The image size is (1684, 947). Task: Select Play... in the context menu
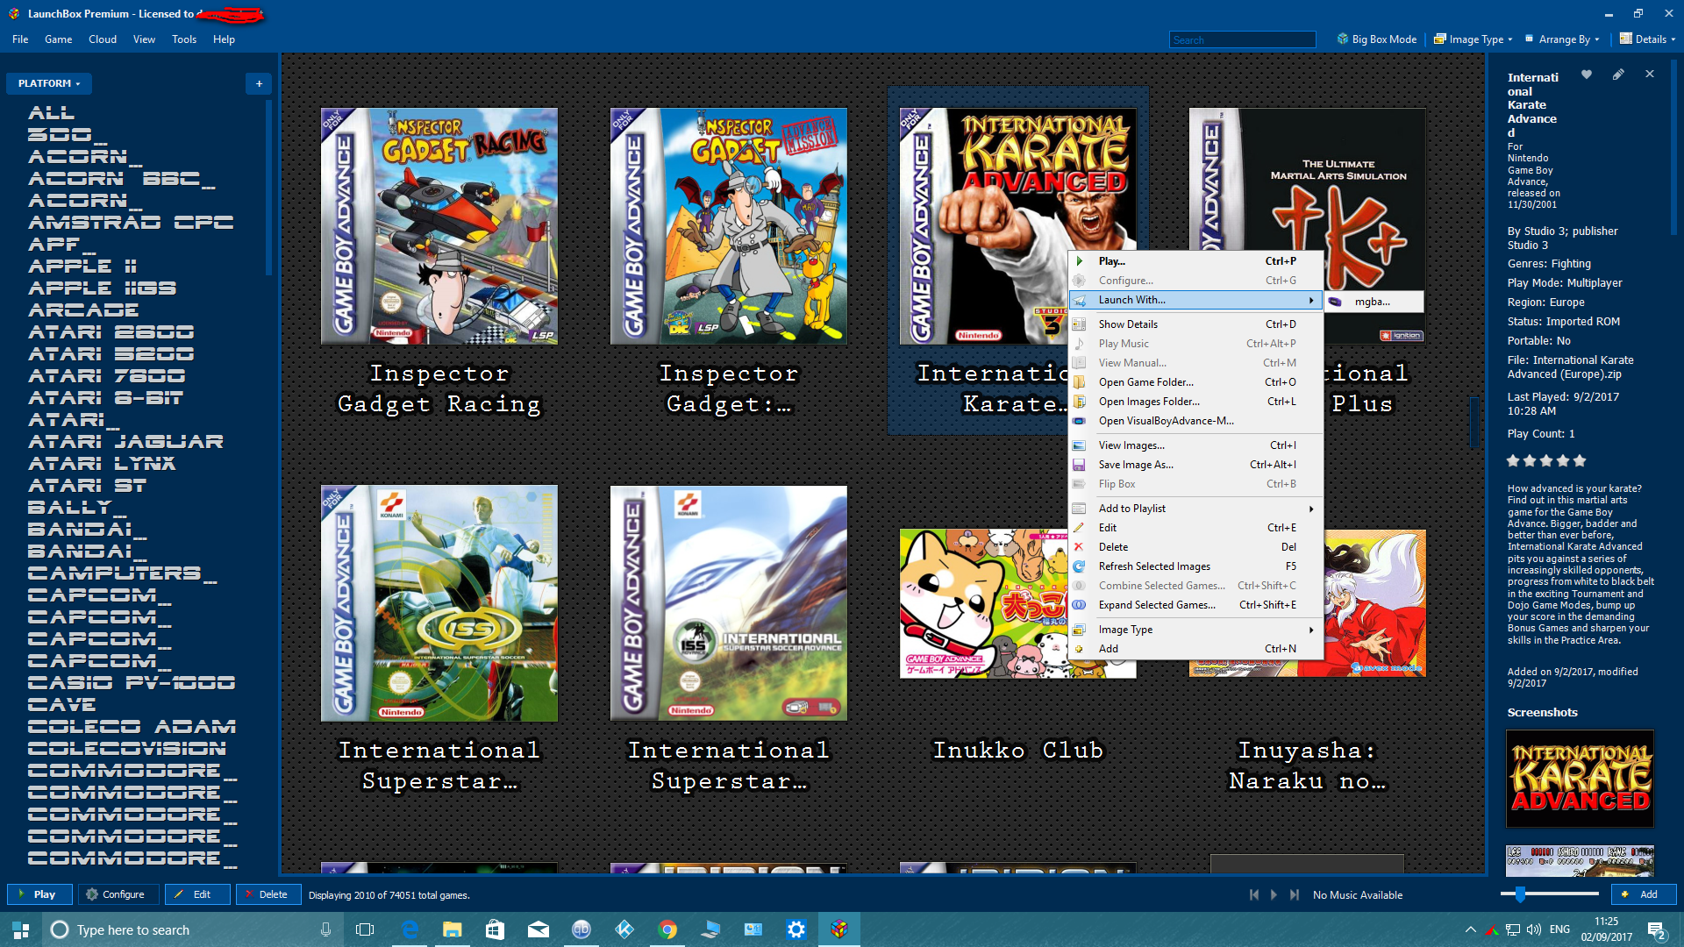tap(1196, 261)
